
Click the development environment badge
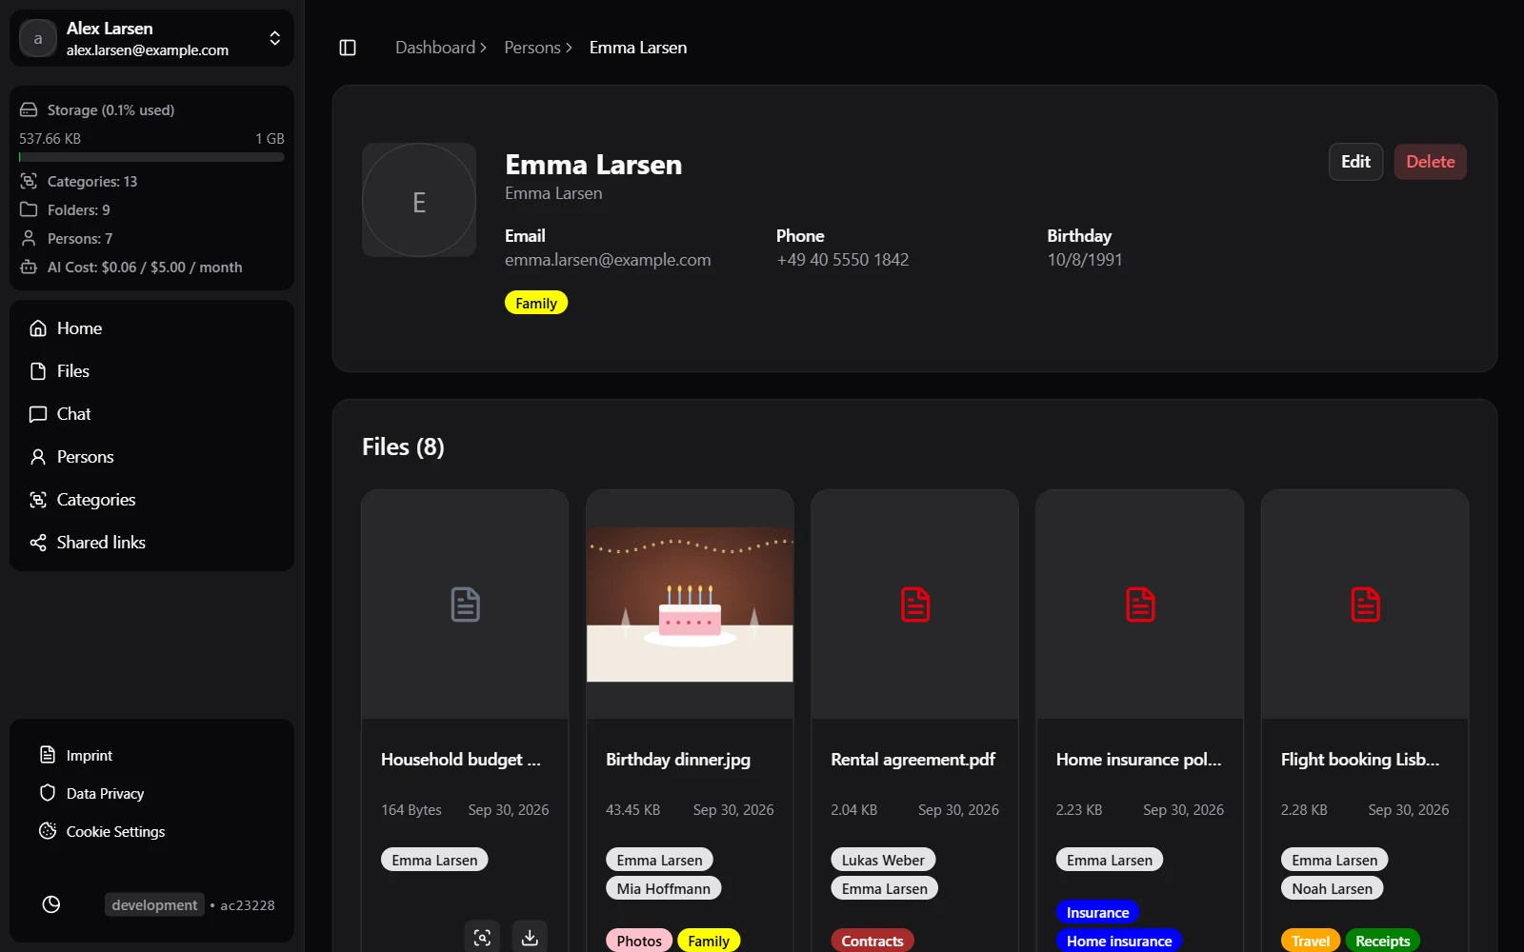point(154,904)
